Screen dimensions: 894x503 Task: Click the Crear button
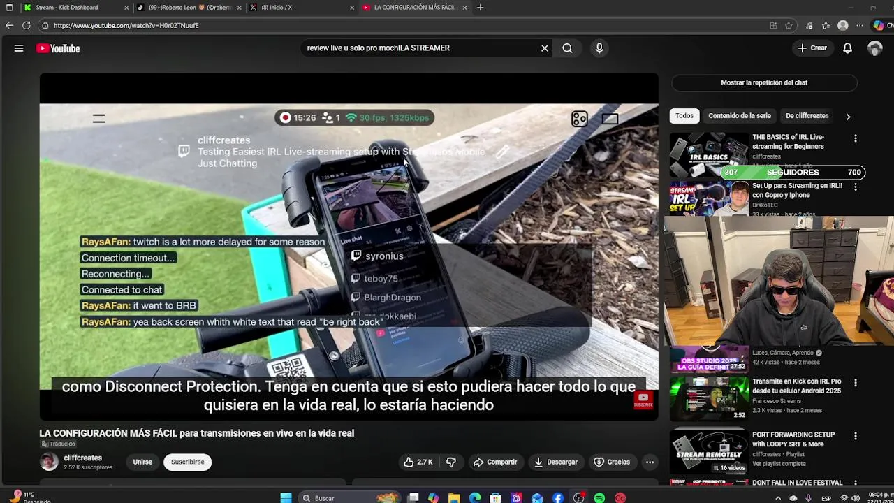(812, 48)
